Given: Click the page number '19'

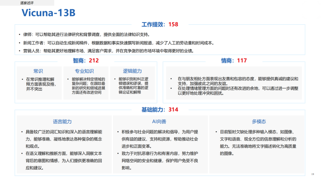Looking at the screenshot, I should point(312,174).
